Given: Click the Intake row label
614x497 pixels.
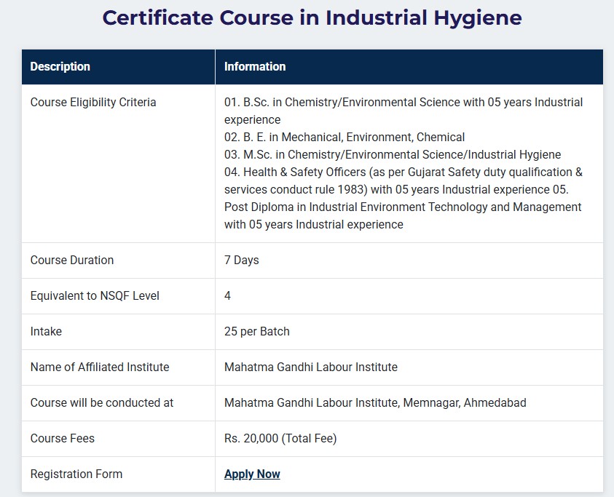Looking at the screenshot, I should pos(46,331).
